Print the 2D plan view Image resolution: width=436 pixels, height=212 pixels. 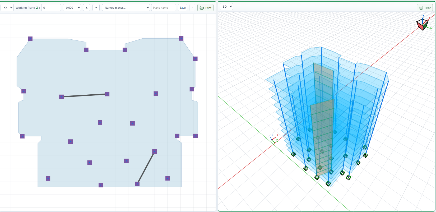(x=205, y=8)
